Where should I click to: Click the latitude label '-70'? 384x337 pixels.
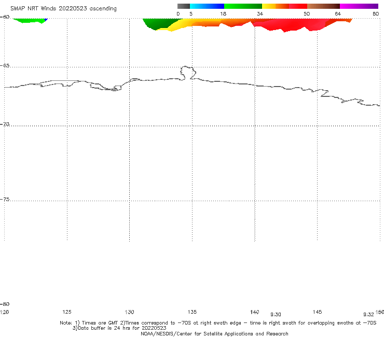(x=5, y=124)
